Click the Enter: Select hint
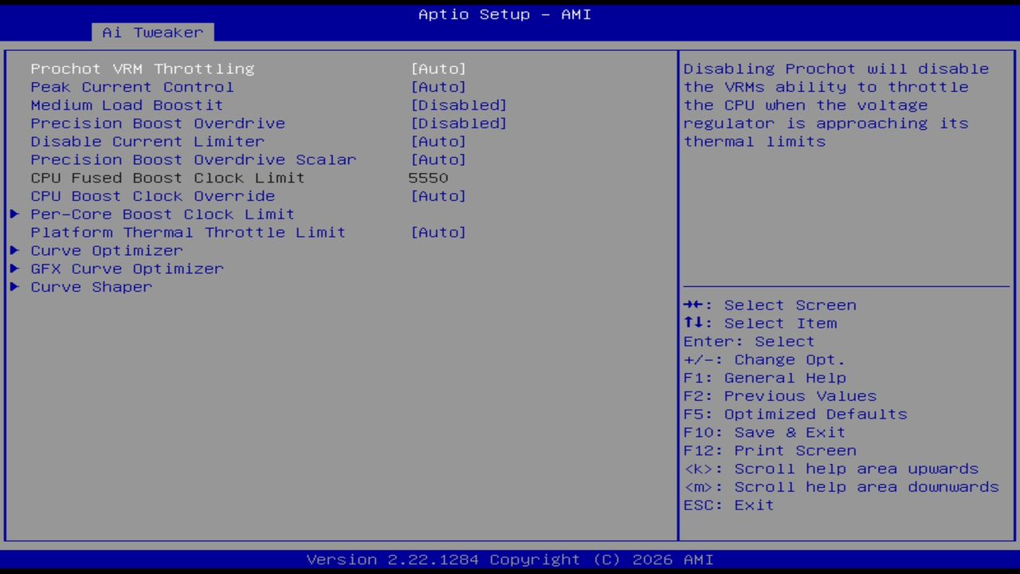 click(x=749, y=342)
